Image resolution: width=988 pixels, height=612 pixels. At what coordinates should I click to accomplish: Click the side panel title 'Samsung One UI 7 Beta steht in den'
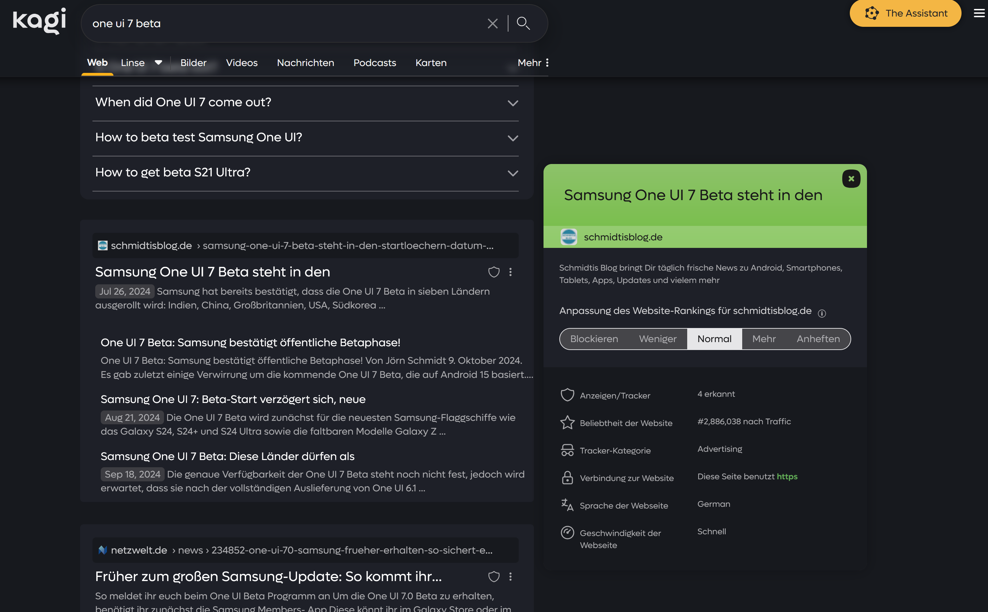point(693,195)
